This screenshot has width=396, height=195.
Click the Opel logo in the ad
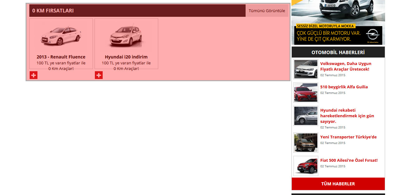click(372, 35)
